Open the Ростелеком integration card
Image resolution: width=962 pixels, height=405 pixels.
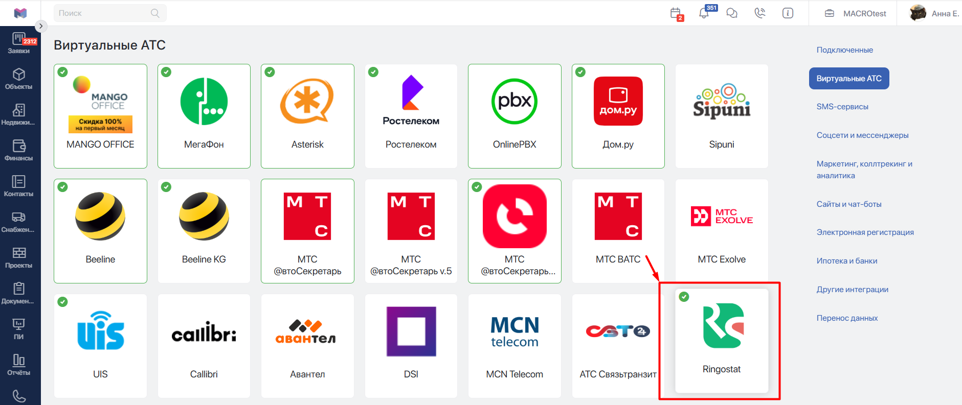tap(411, 116)
